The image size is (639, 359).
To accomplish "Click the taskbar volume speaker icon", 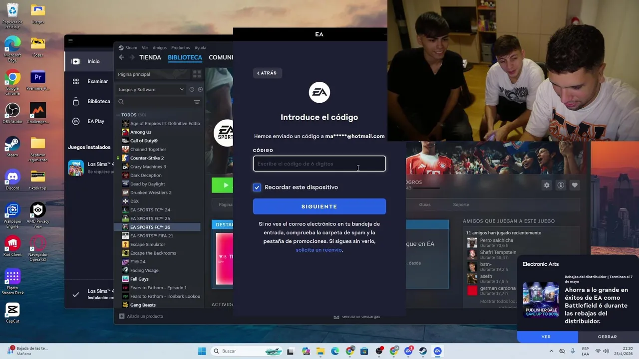I will pos(606,351).
